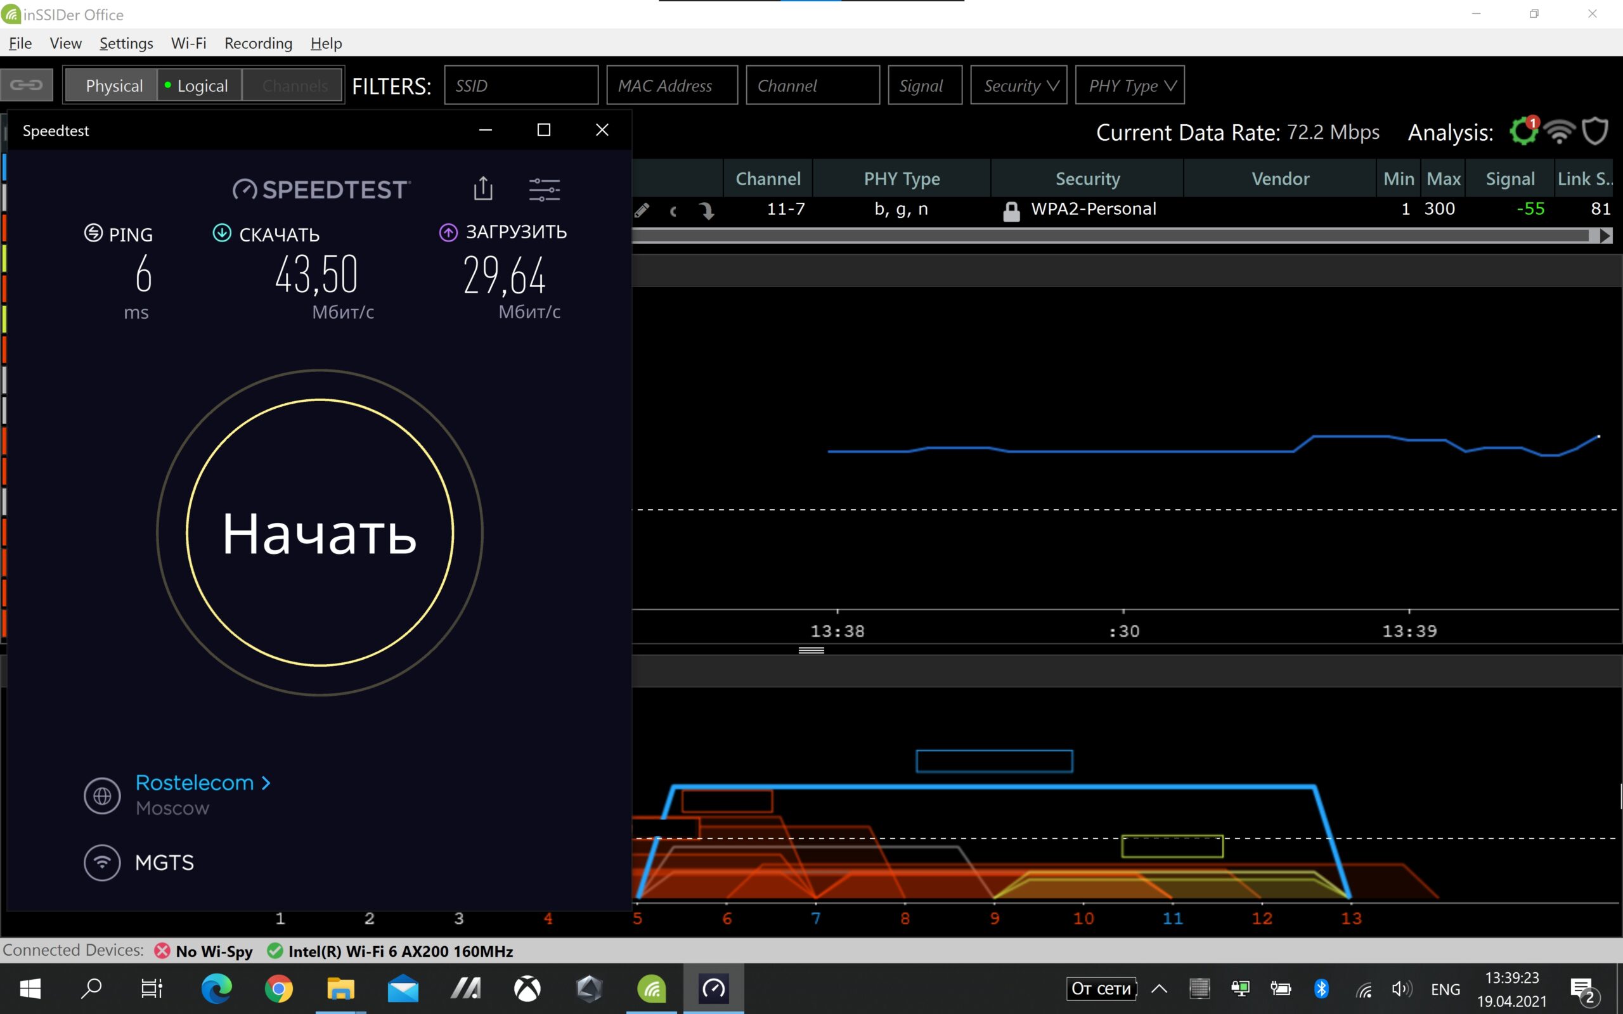The height and width of the screenshot is (1014, 1623).
Task: Click the WPA2-Personal lock icon
Action: [x=1011, y=211]
